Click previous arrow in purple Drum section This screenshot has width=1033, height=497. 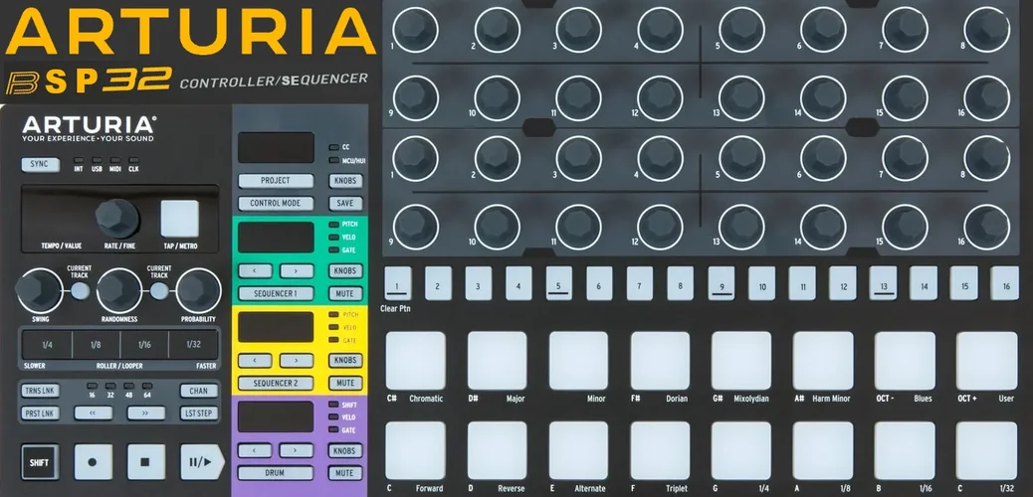click(x=254, y=451)
